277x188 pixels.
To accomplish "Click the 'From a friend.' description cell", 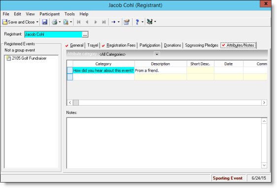I will coord(160,71).
